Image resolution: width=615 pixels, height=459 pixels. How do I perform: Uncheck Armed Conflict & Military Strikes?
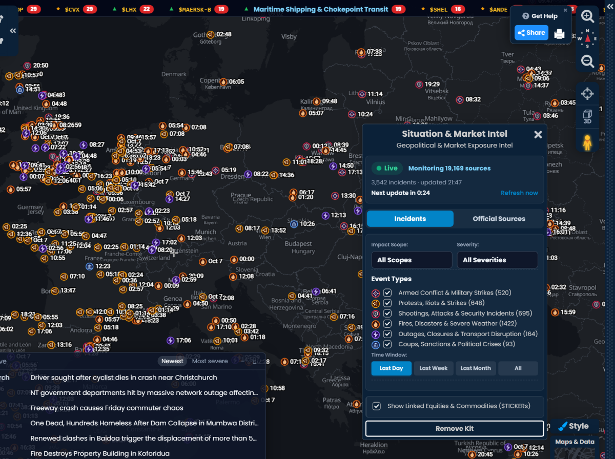(x=387, y=293)
